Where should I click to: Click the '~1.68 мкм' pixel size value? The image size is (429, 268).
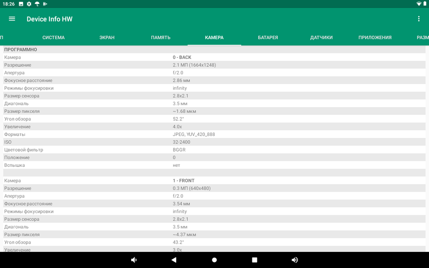coord(184,112)
